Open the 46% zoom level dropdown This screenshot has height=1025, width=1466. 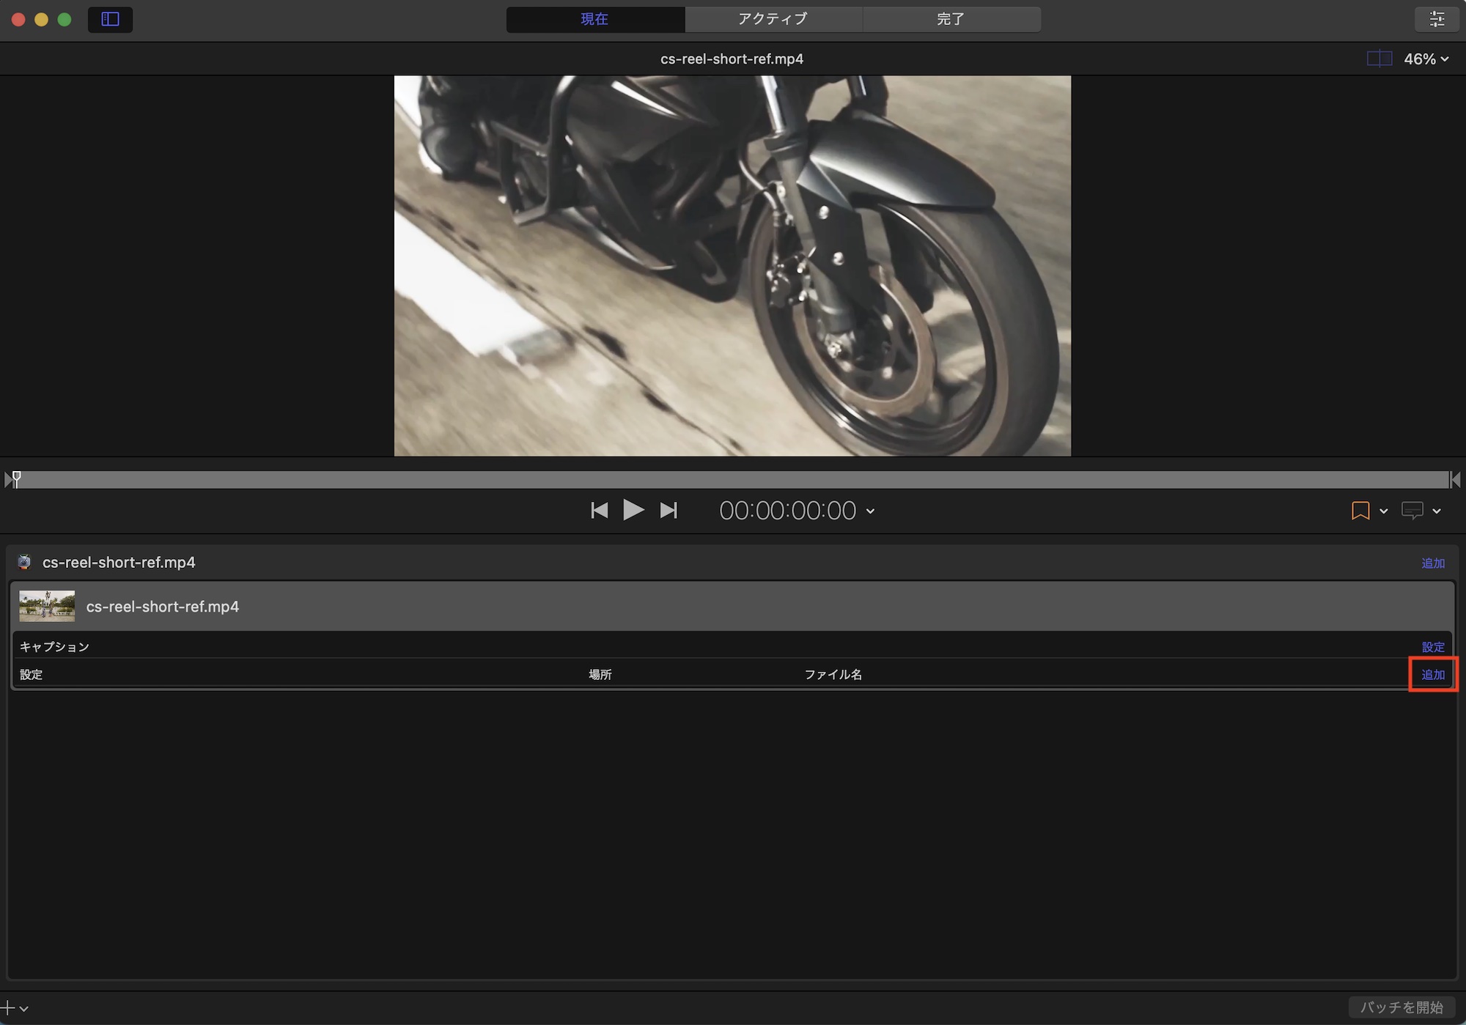point(1426,59)
